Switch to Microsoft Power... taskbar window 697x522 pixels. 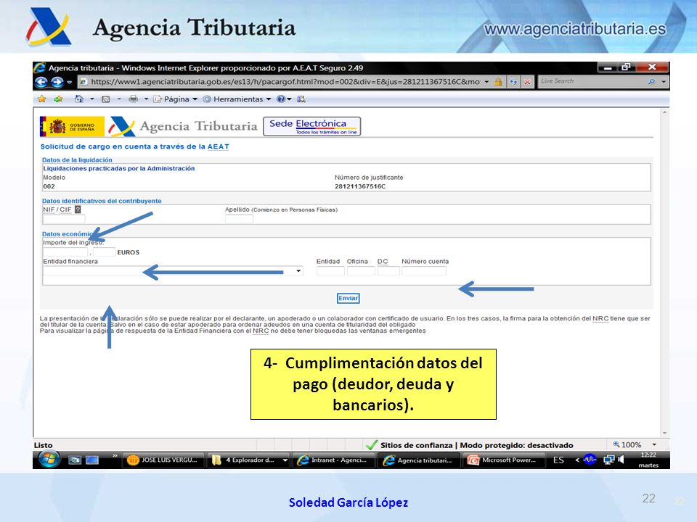(504, 460)
